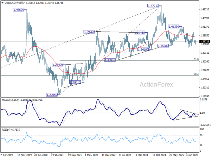Image resolution: width=211 pixels, height=158 pixels.
Task: Select the 1.41390 price label
Action: point(174,27)
